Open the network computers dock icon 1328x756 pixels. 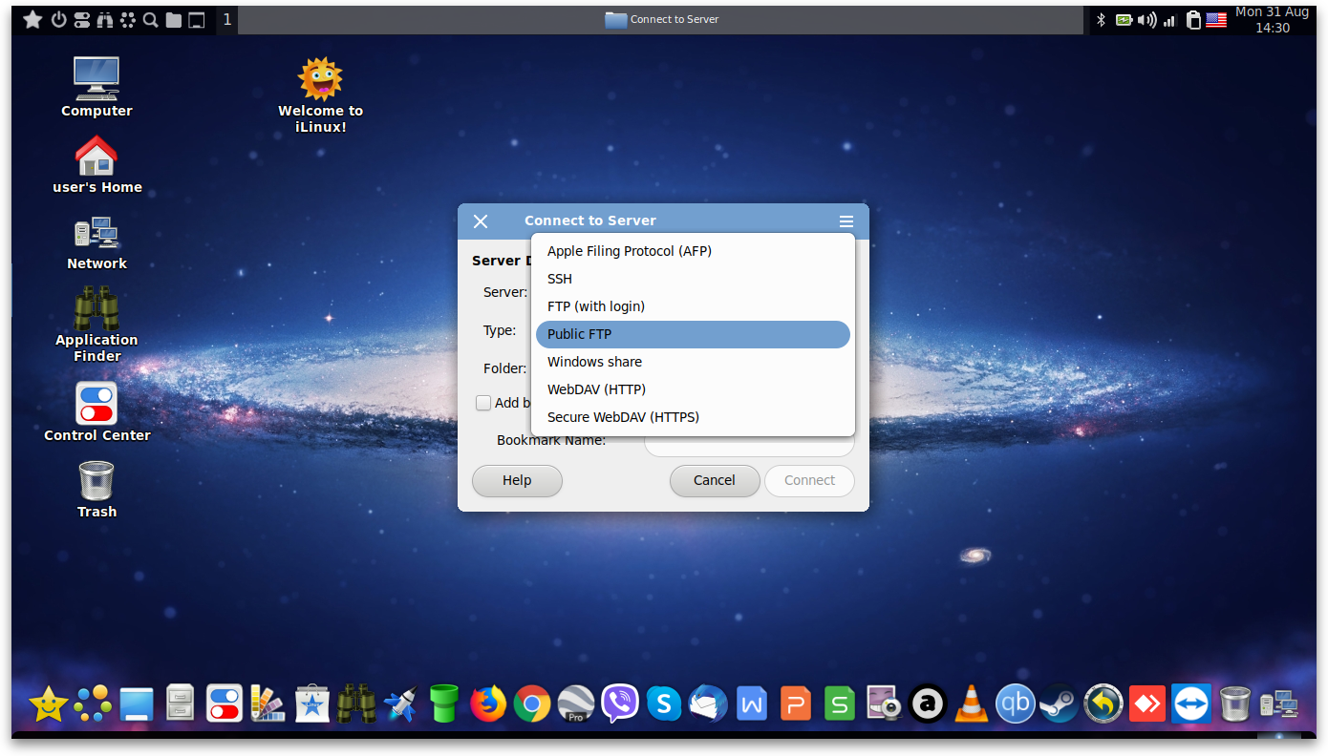coord(1279,704)
